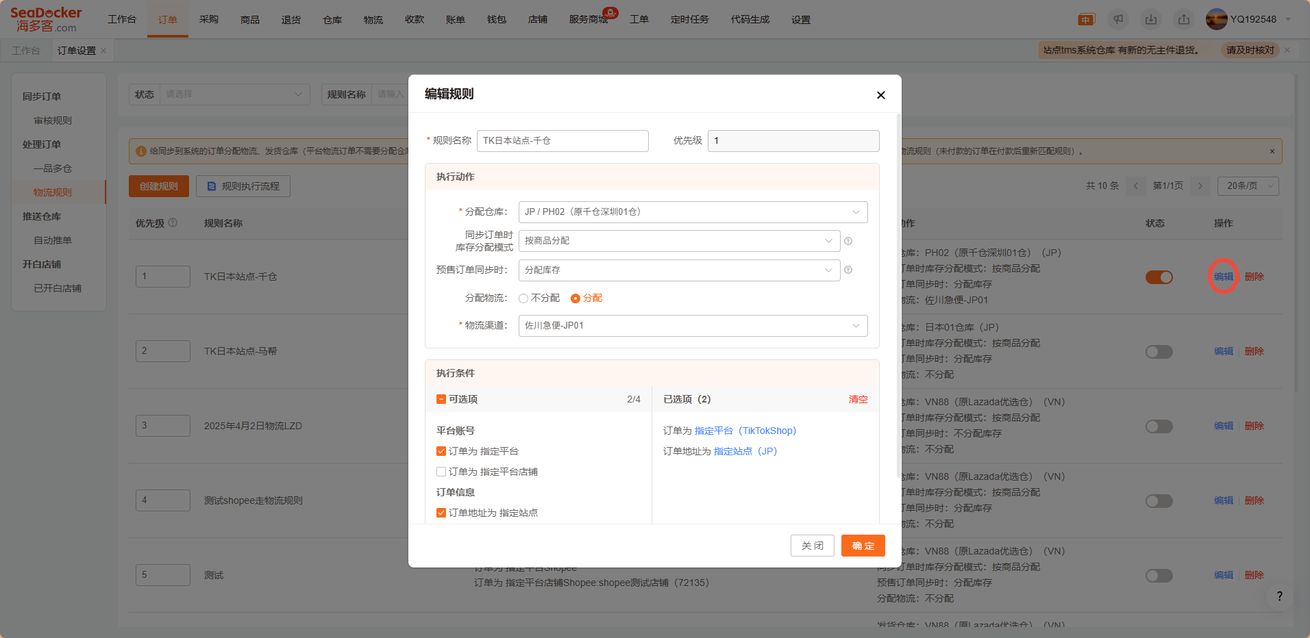The height and width of the screenshot is (638, 1310).
Task: Click the announcement megaphone icon
Action: [1118, 19]
